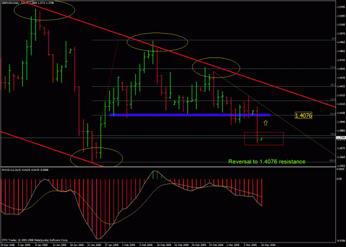Click the 19 Feb 2009 date label
Screen dimensions: 346x247
(199, 245)
